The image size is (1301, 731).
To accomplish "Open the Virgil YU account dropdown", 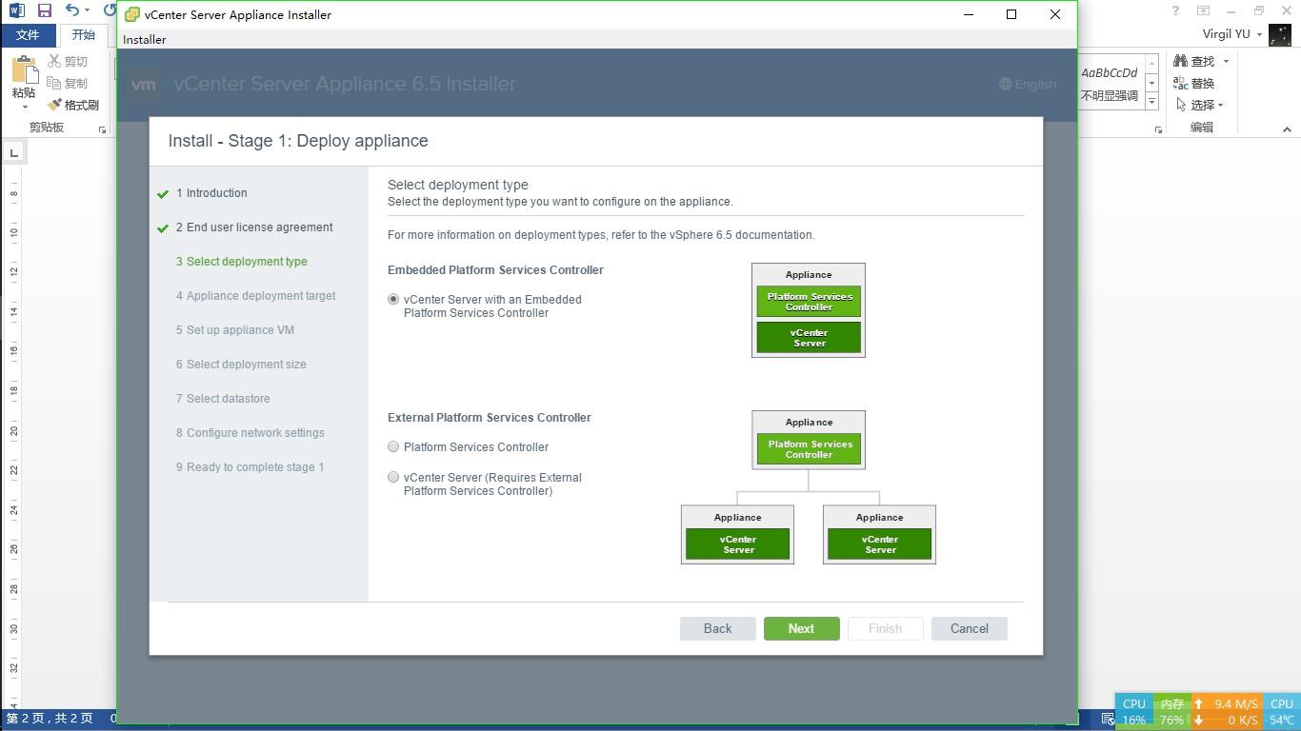I will (x=1232, y=34).
